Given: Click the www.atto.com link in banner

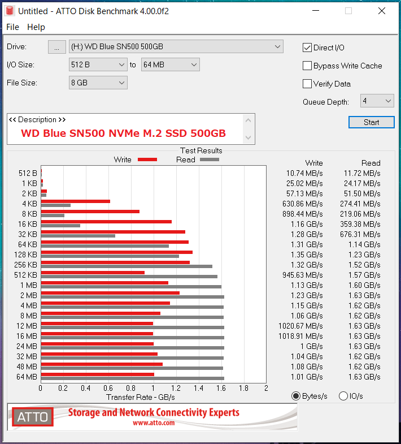Looking at the screenshot, I should pos(154,423).
